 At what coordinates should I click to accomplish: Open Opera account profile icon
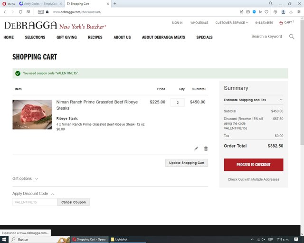(283, 12)
